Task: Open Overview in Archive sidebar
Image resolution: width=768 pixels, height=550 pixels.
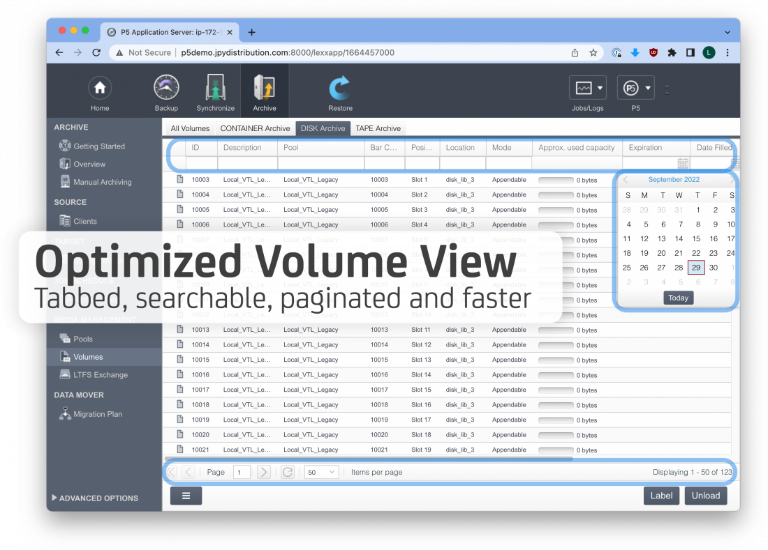Action: point(82,165)
